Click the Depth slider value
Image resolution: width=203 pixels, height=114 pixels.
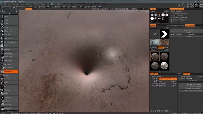[x=81, y=7]
